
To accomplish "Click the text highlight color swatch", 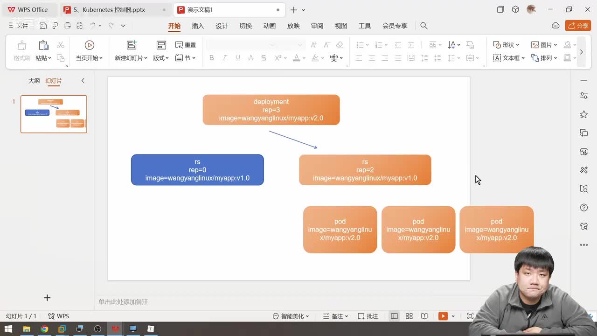I will (315, 58).
